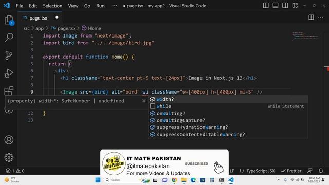Screen dimensions: 329x185
Task: Open Customize Layout icon
Action: 295,5
